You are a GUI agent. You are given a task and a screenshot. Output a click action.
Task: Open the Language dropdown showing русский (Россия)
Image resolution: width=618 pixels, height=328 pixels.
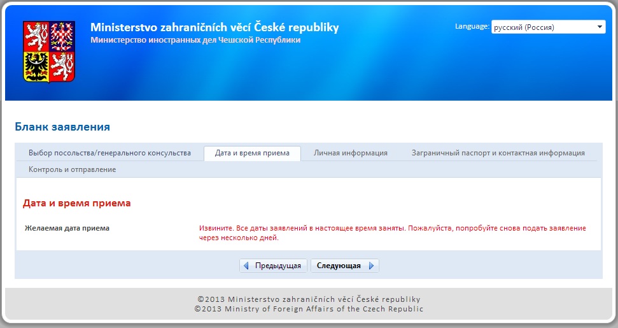pyautogui.click(x=548, y=27)
